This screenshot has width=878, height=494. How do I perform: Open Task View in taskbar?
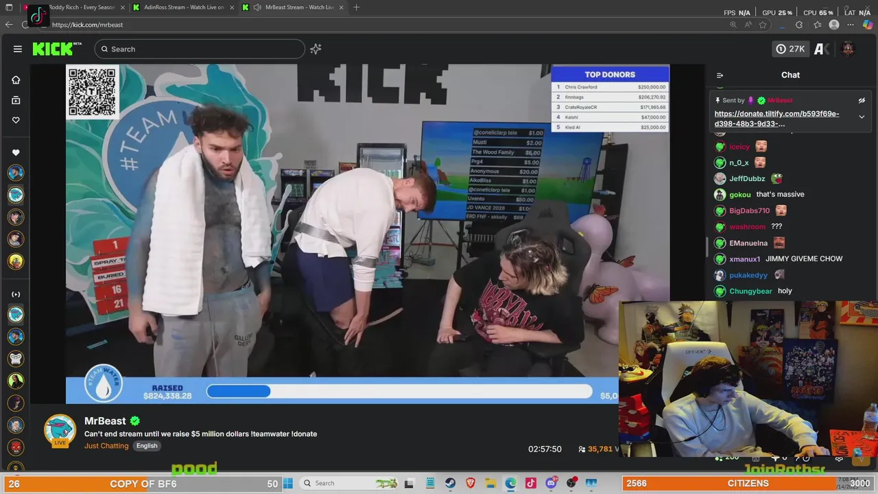click(x=409, y=483)
